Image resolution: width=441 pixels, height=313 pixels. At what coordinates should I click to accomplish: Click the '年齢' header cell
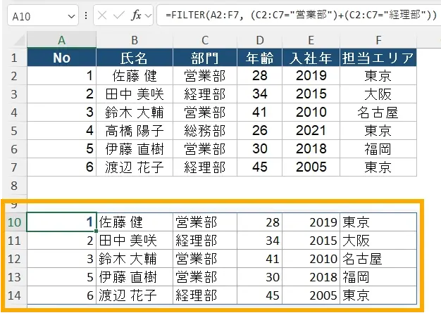[x=259, y=58]
